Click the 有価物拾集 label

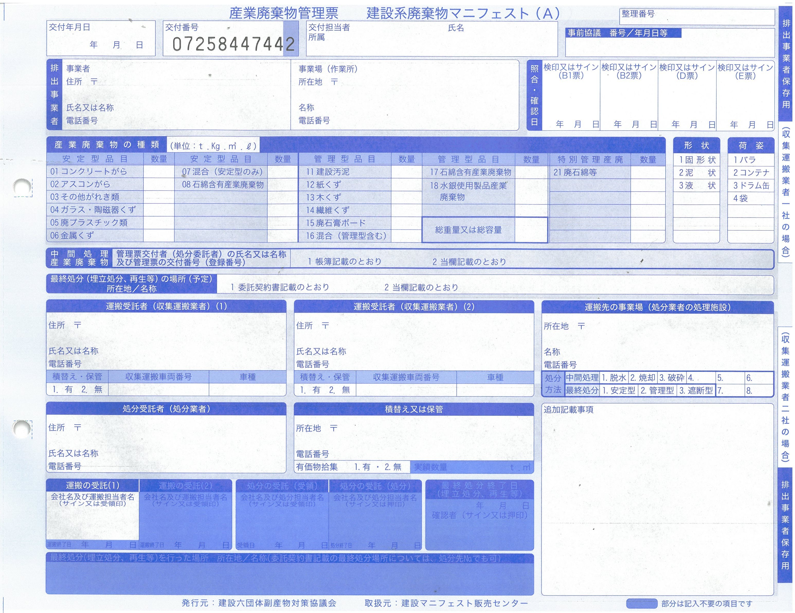click(x=317, y=467)
